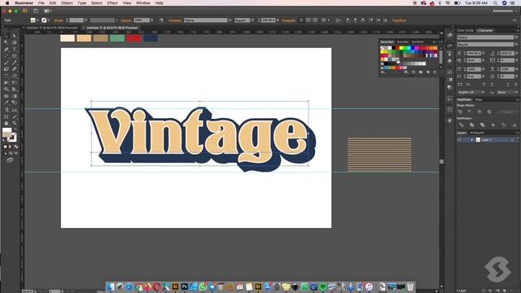The image size is (521, 293).
Task: Click the red swatch above the artboard
Action: [x=134, y=38]
